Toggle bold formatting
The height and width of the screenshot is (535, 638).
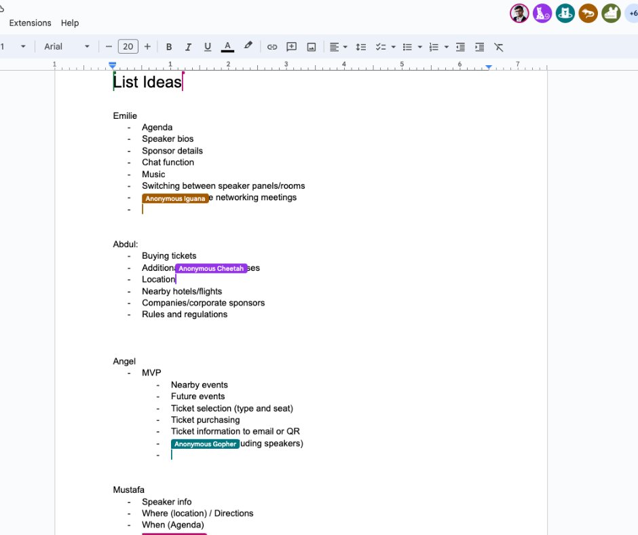169,47
